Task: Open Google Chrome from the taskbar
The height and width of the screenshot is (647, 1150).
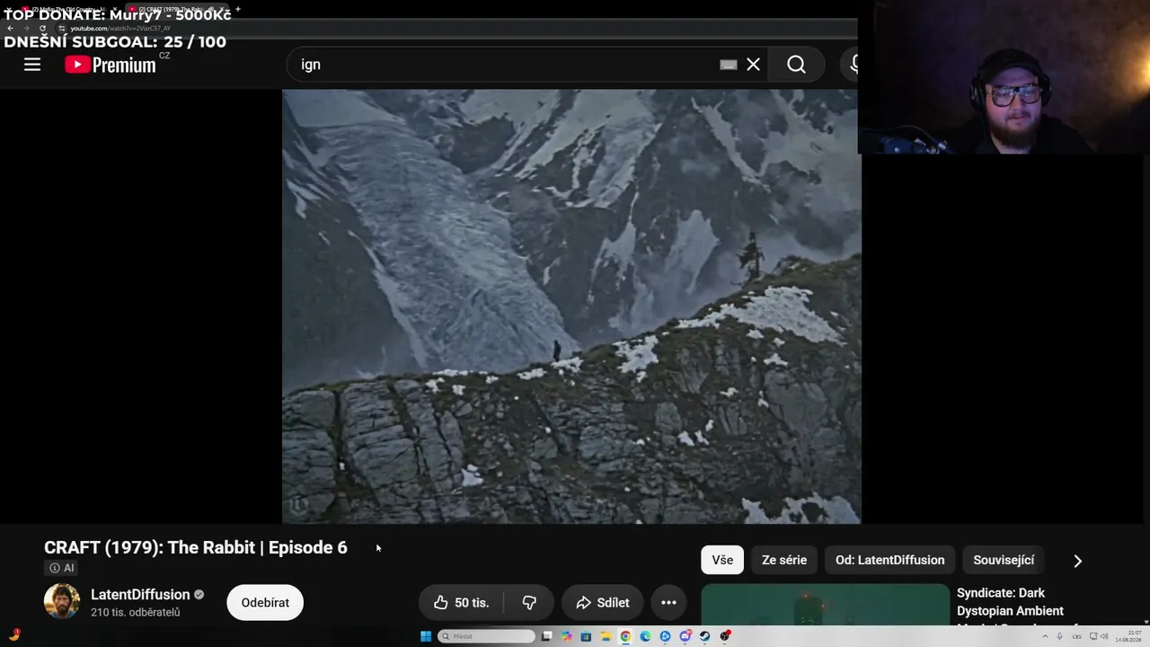Action: pyautogui.click(x=625, y=636)
